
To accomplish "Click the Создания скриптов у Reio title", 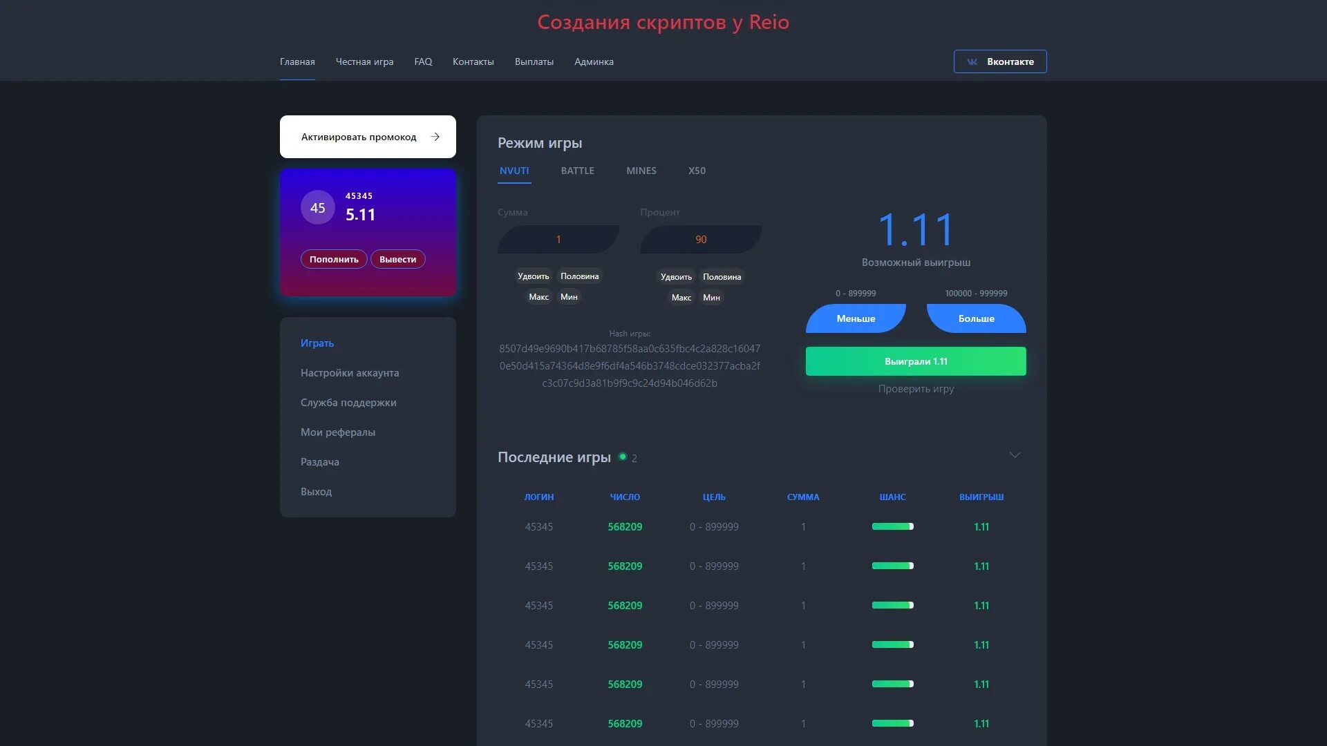I will tap(663, 22).
